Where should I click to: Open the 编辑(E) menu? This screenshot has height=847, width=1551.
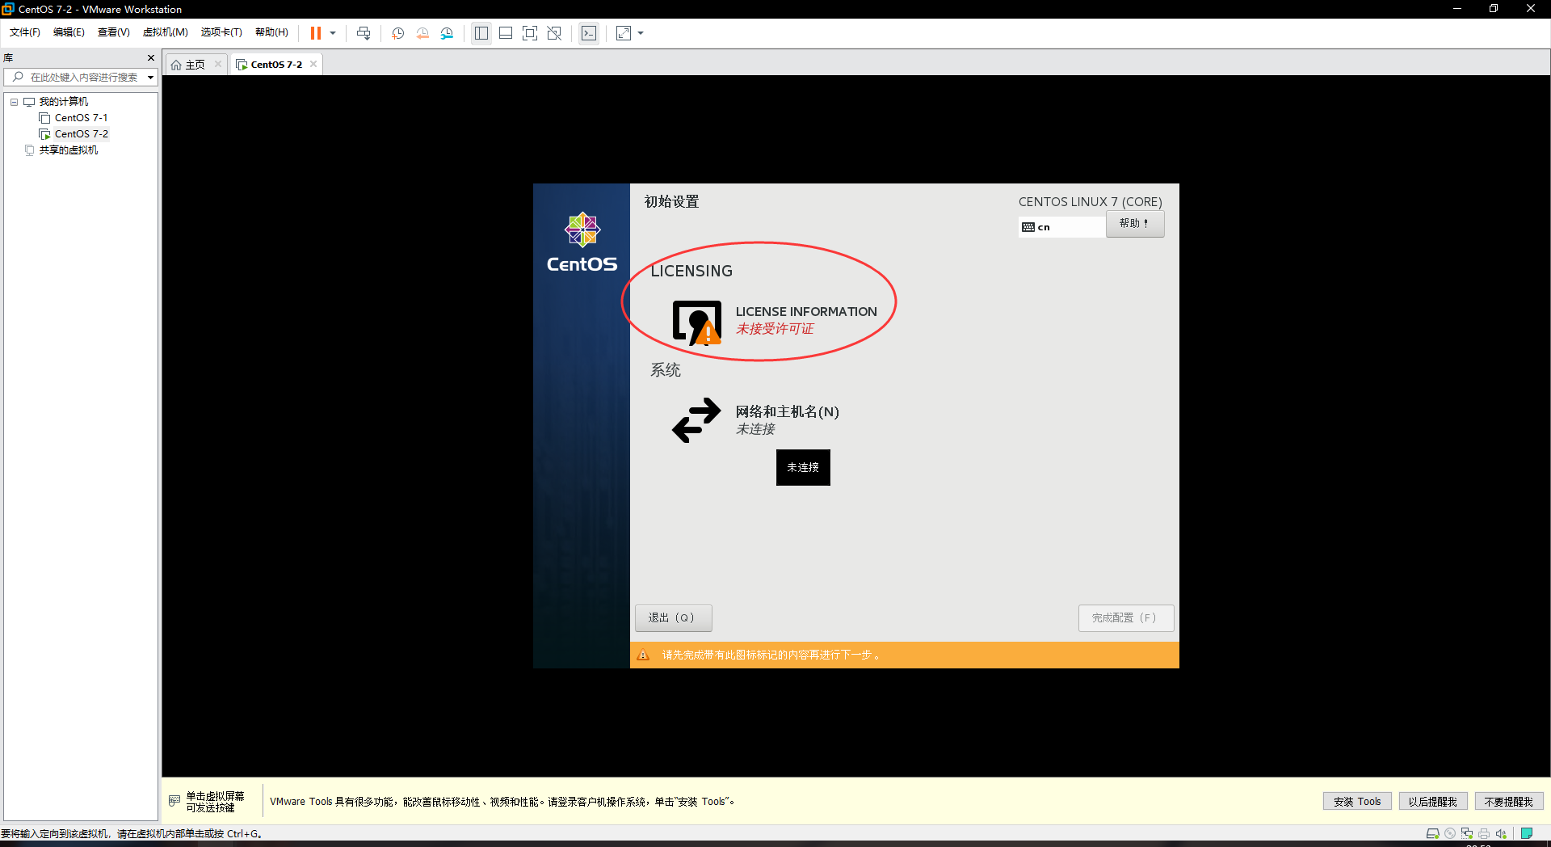69,32
